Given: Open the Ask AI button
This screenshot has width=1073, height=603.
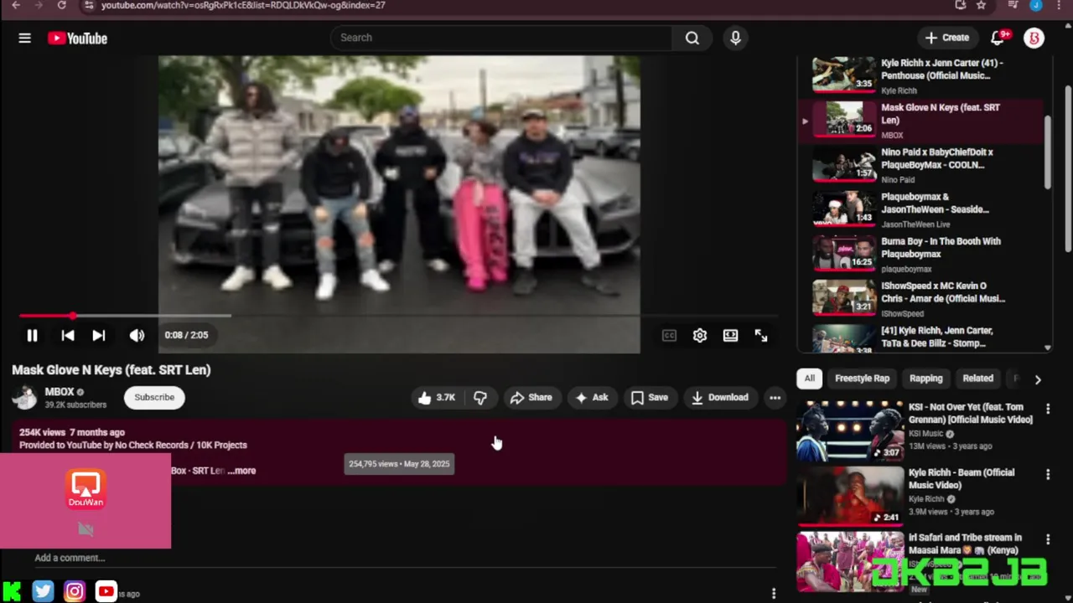Looking at the screenshot, I should point(591,398).
